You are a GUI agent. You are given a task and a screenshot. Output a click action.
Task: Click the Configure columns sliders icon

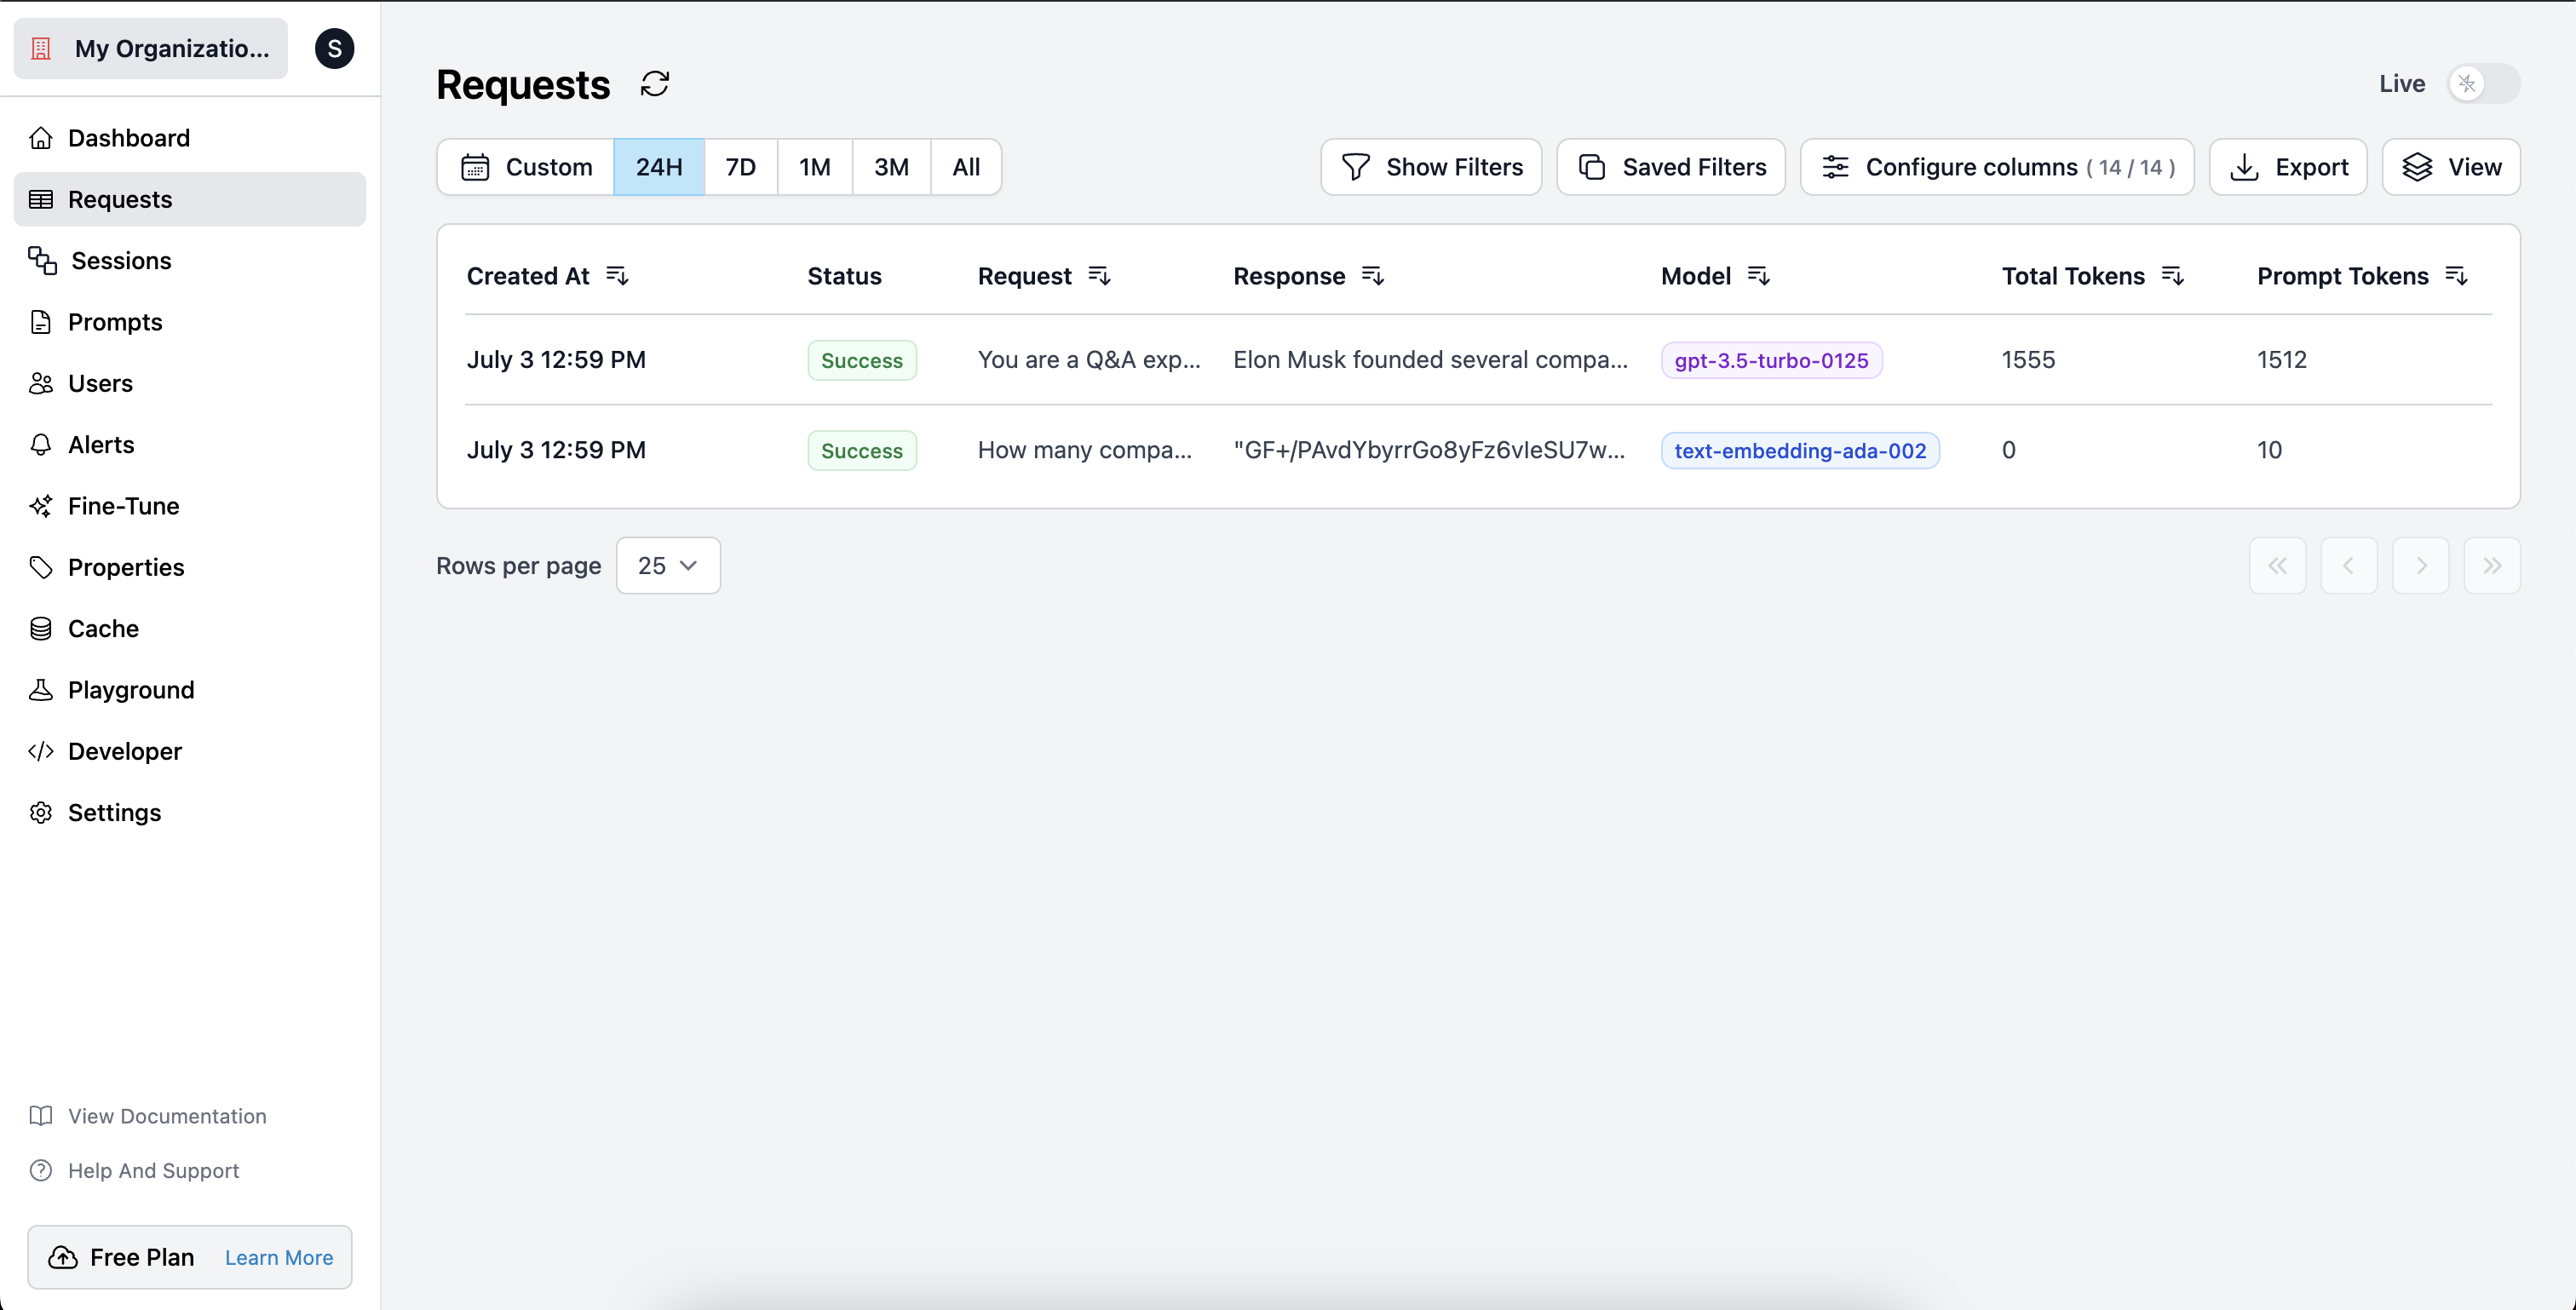[x=1836, y=167]
